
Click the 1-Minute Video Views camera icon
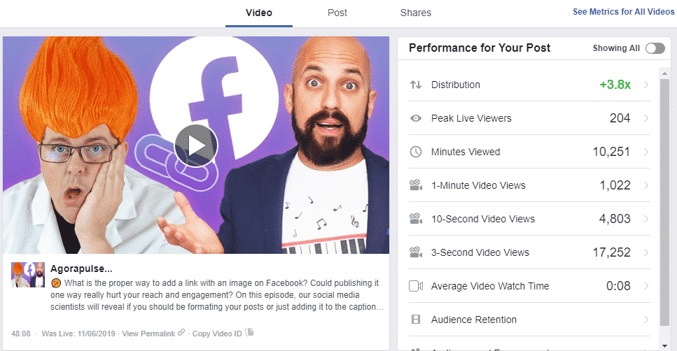click(415, 185)
